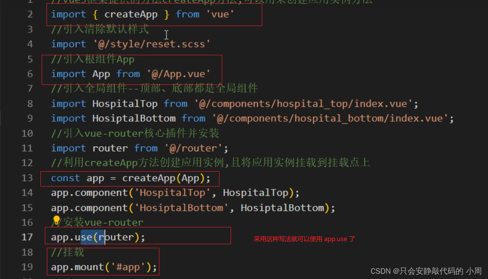Click 'app.mount' on line 19

click(x=78, y=267)
